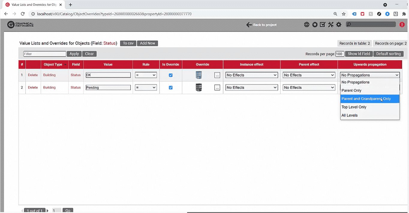Select Parent Only option
Screen dimensions: 409x213
pos(370,91)
